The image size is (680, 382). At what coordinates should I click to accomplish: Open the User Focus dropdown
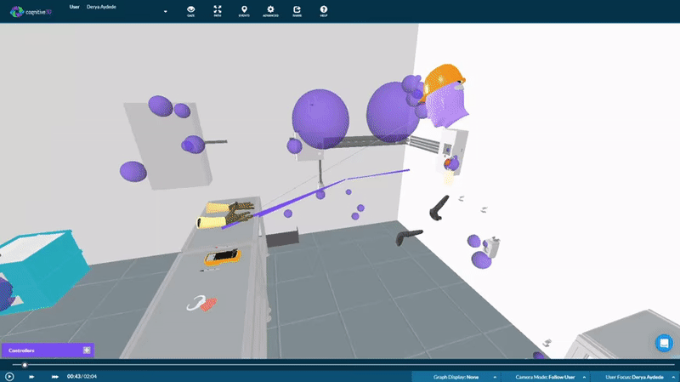pos(637,376)
